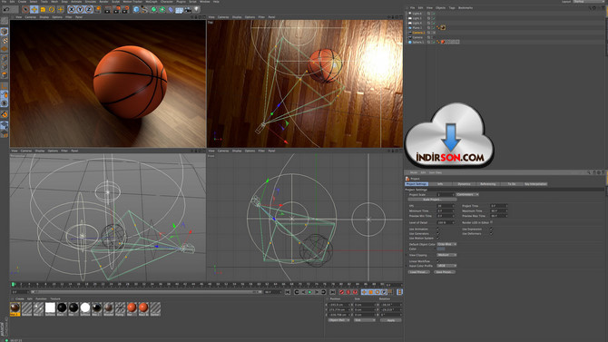This screenshot has width=608, height=342.
Task: Switch to Texture mode in the left sidebar
Action: 5,40
